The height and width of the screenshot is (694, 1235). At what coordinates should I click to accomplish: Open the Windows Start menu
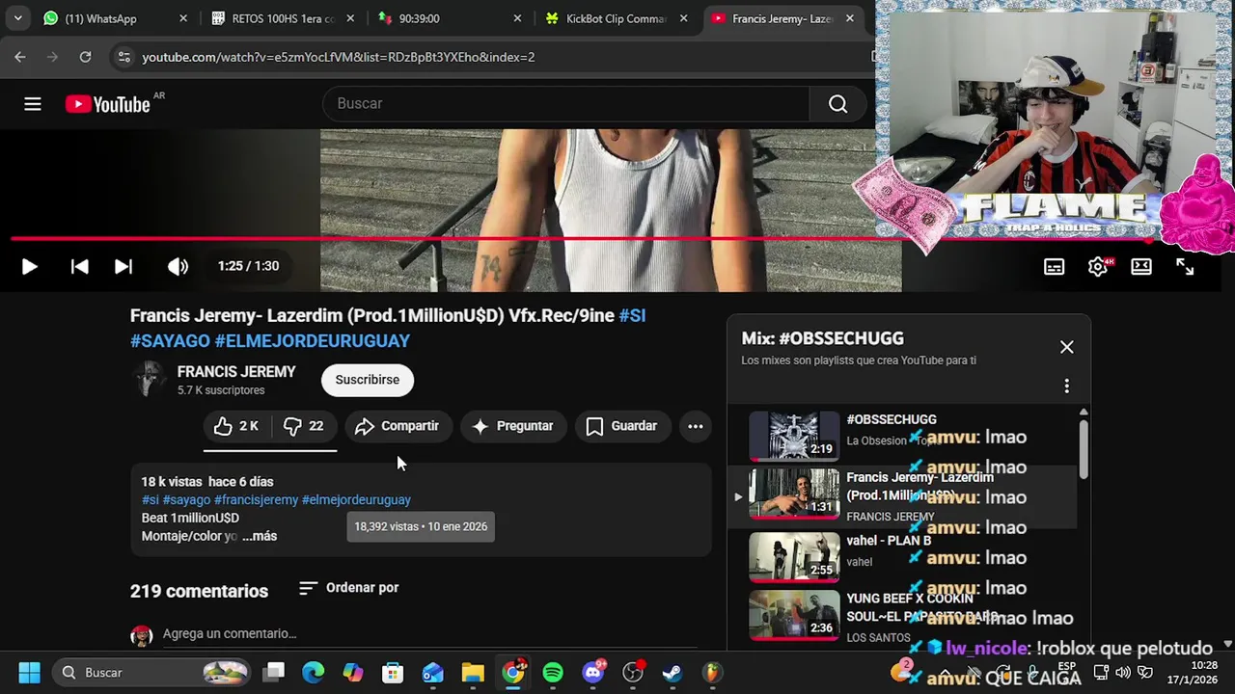pos(29,673)
